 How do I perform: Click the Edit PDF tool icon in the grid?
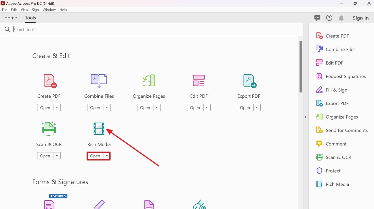point(199,81)
